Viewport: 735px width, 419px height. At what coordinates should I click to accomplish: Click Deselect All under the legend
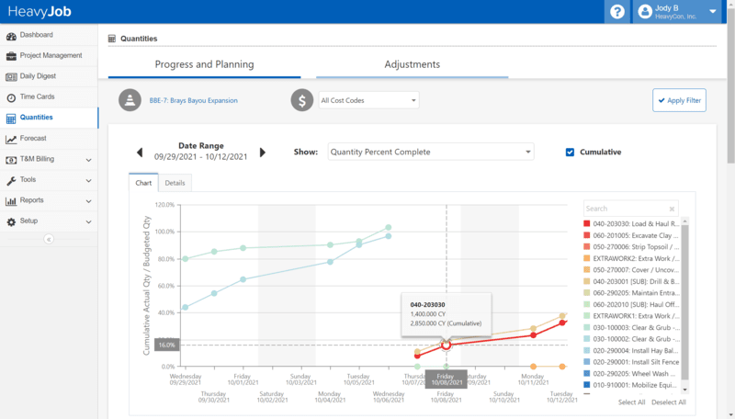(669, 402)
